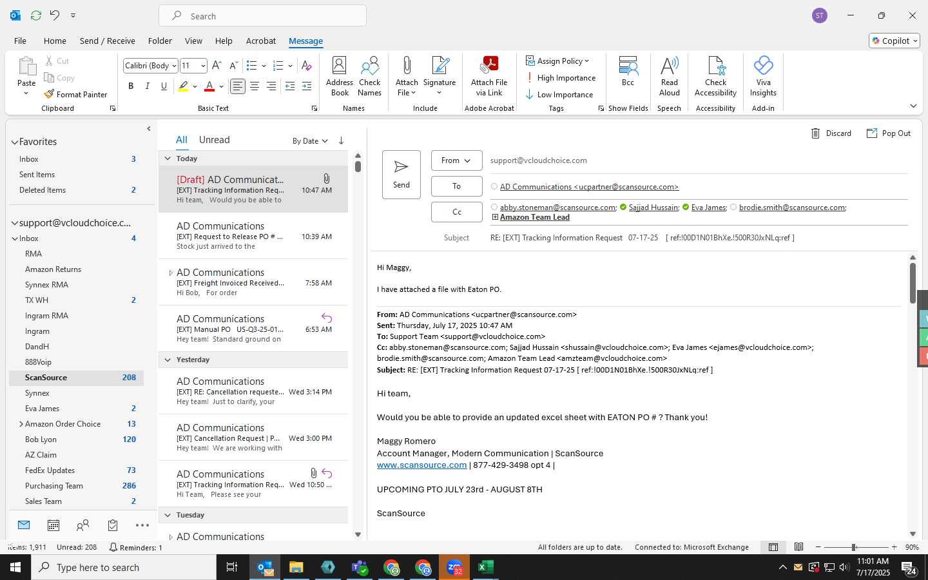Collapse the Favorites section
The image size is (928, 580).
click(x=14, y=142)
